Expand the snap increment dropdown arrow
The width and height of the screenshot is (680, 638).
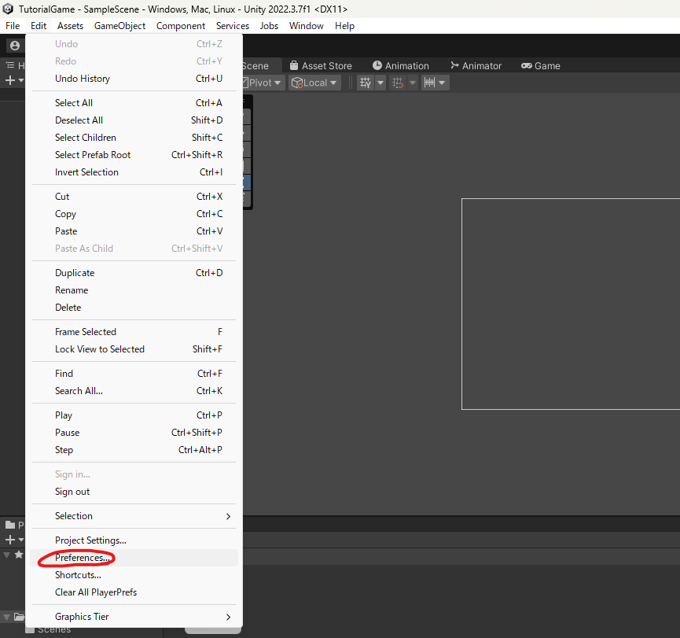[442, 83]
